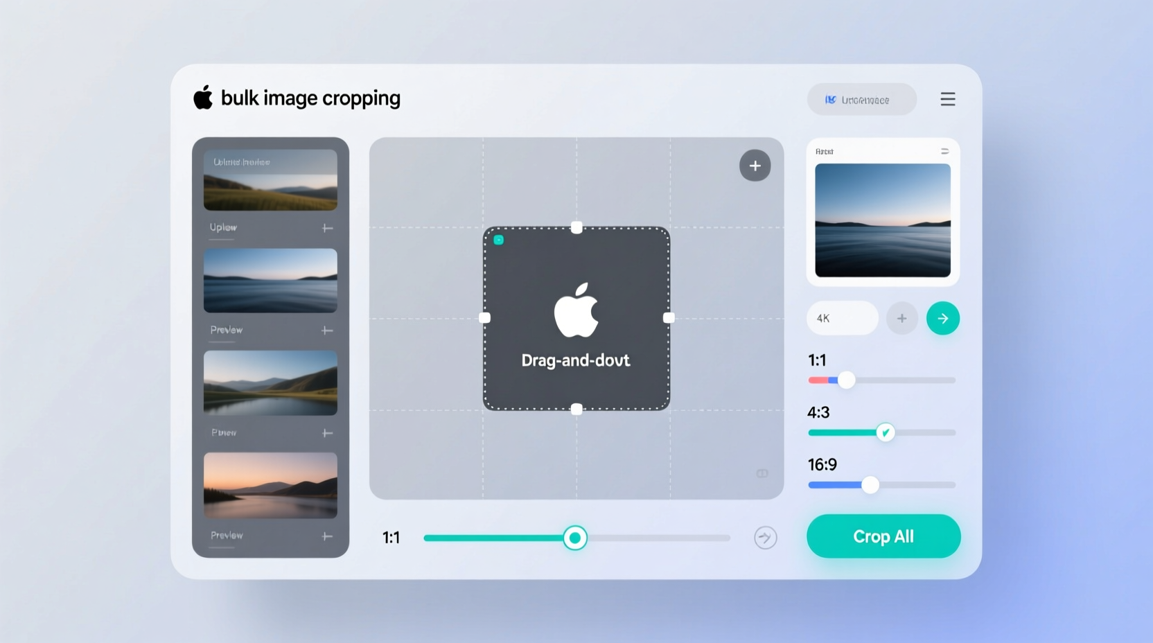Click the right crop handle
The width and height of the screenshot is (1153, 643).
pyautogui.click(x=669, y=317)
